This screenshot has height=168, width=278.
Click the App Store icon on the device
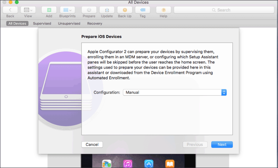click(x=149, y=164)
